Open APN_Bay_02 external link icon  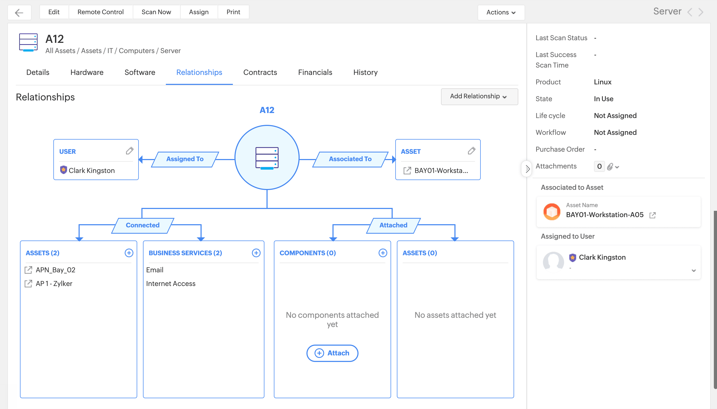click(x=28, y=270)
